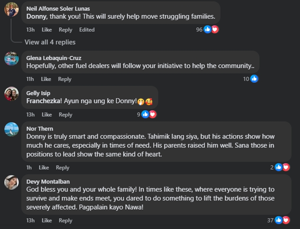Show reactions on Devy Montalban's comment
This screenshot has height=229, width=300.
coord(282,220)
